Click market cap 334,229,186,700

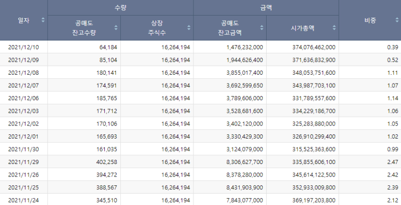coord(314,111)
